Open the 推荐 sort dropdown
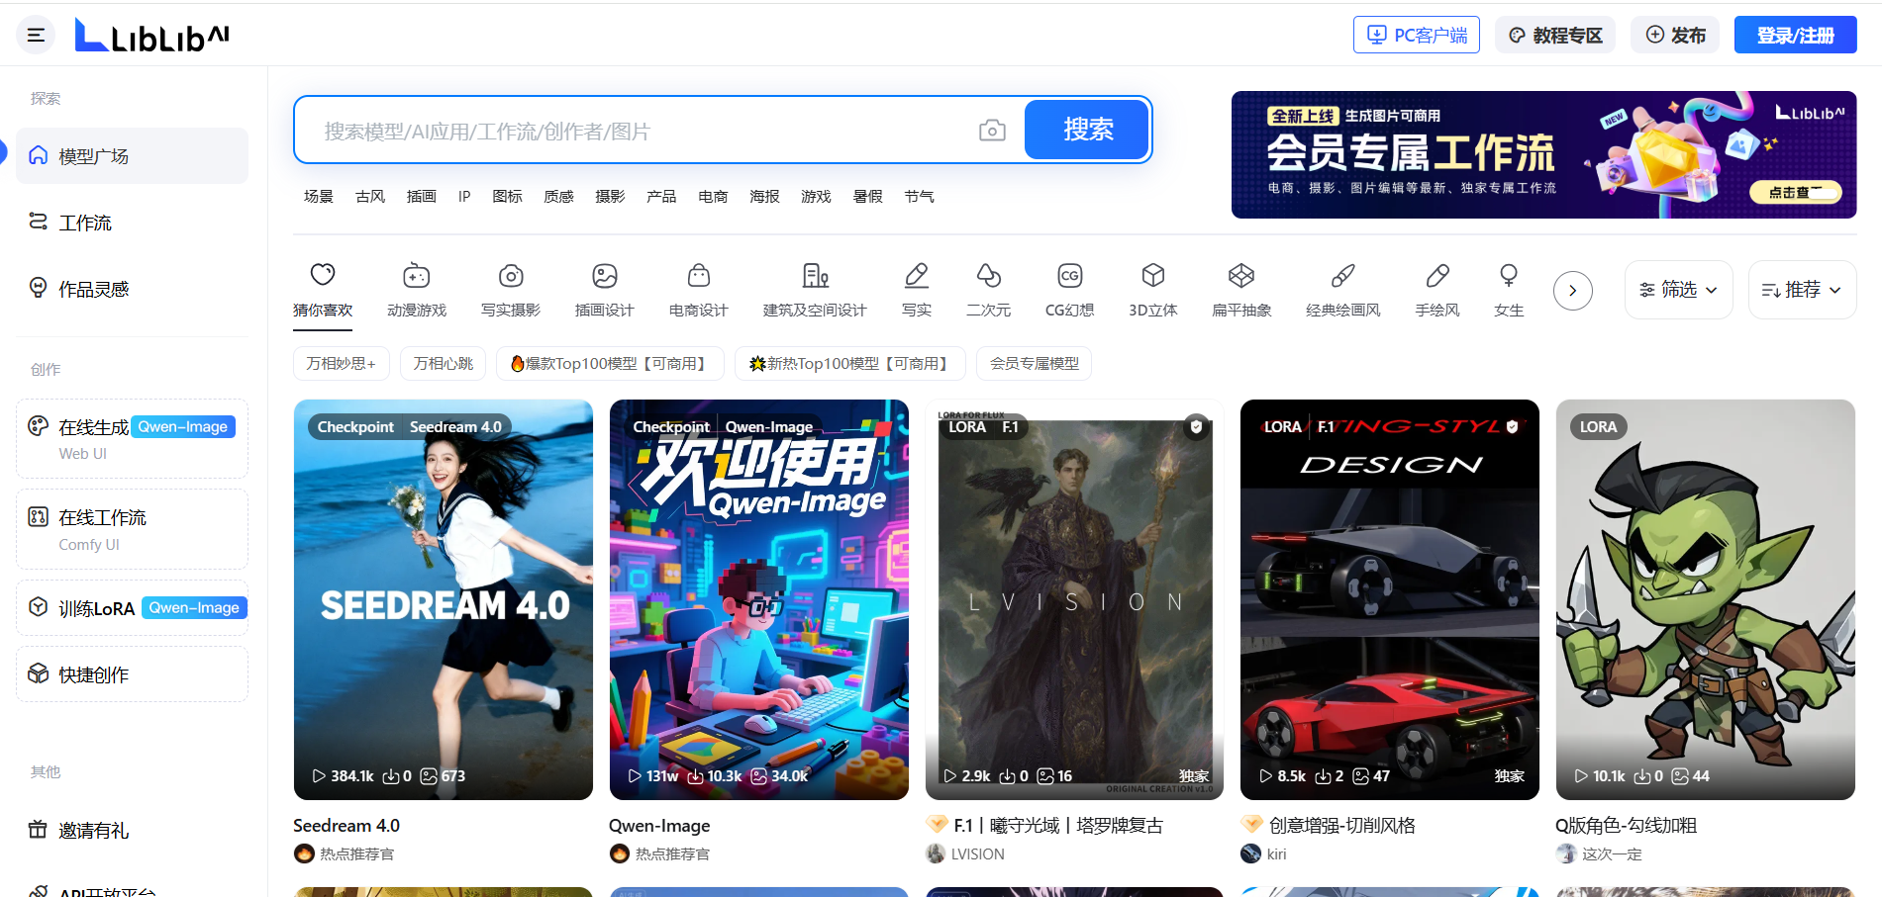This screenshot has height=897, width=1882. click(x=1802, y=290)
